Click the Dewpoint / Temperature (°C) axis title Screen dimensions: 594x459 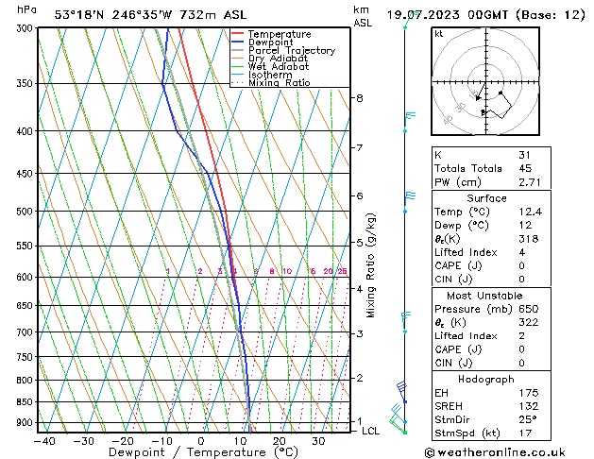click(x=203, y=452)
